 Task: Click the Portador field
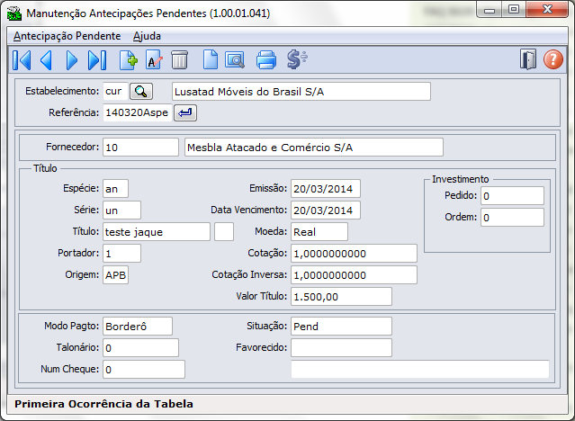point(121,254)
